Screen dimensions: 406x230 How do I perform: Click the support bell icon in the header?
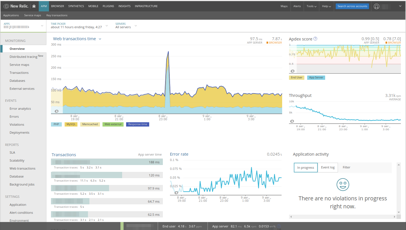coord(376,6)
